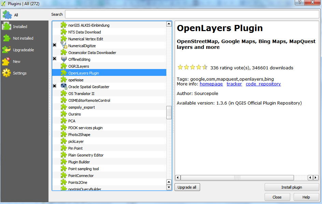Click the puzzle icon beside PDOK services plugin

[x=64, y=127]
